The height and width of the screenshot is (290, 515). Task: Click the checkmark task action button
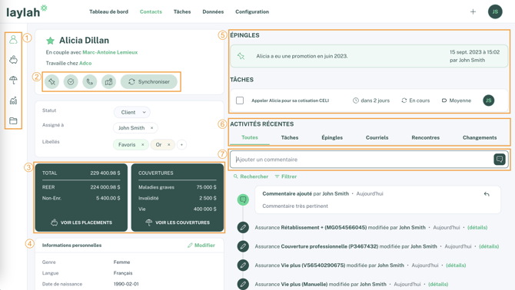click(71, 81)
